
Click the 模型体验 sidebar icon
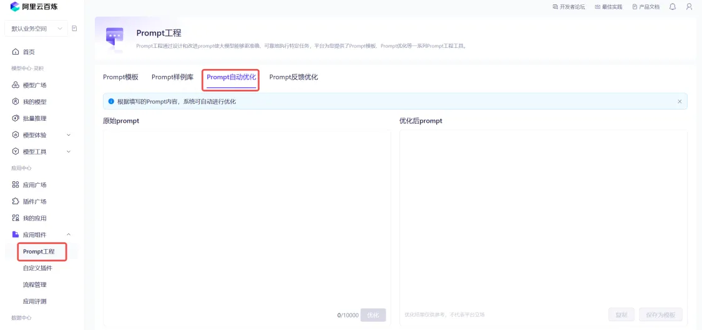click(x=16, y=135)
